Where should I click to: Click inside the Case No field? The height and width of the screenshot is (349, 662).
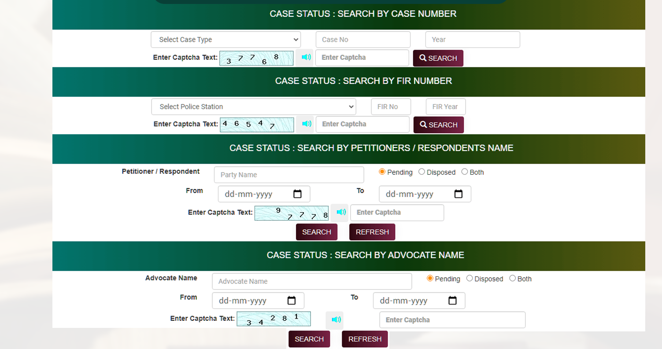click(362, 39)
